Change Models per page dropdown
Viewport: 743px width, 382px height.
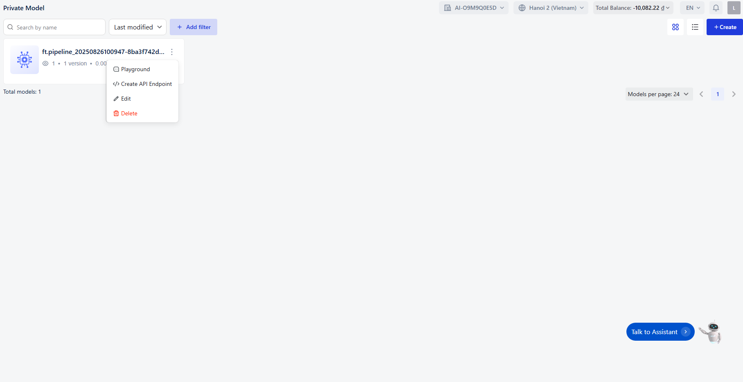[x=659, y=94]
